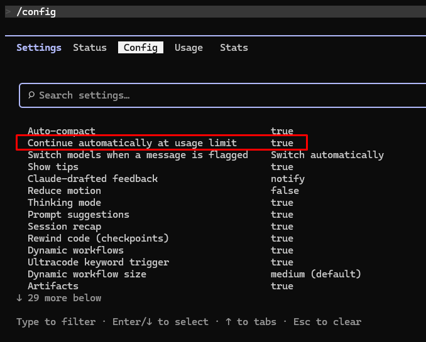Click the 'Switch automatically' value

click(x=327, y=155)
